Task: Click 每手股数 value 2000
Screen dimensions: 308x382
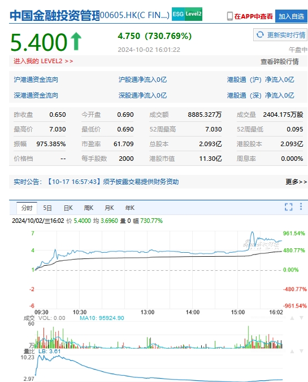Action: click(126, 159)
